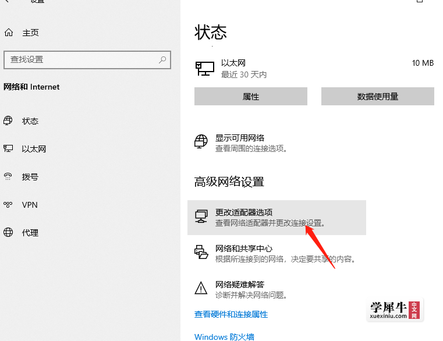
Task: Click 查看周围的连接选项 description
Action: pyautogui.click(x=251, y=148)
